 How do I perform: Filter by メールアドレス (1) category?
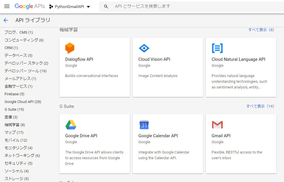(x=20, y=79)
